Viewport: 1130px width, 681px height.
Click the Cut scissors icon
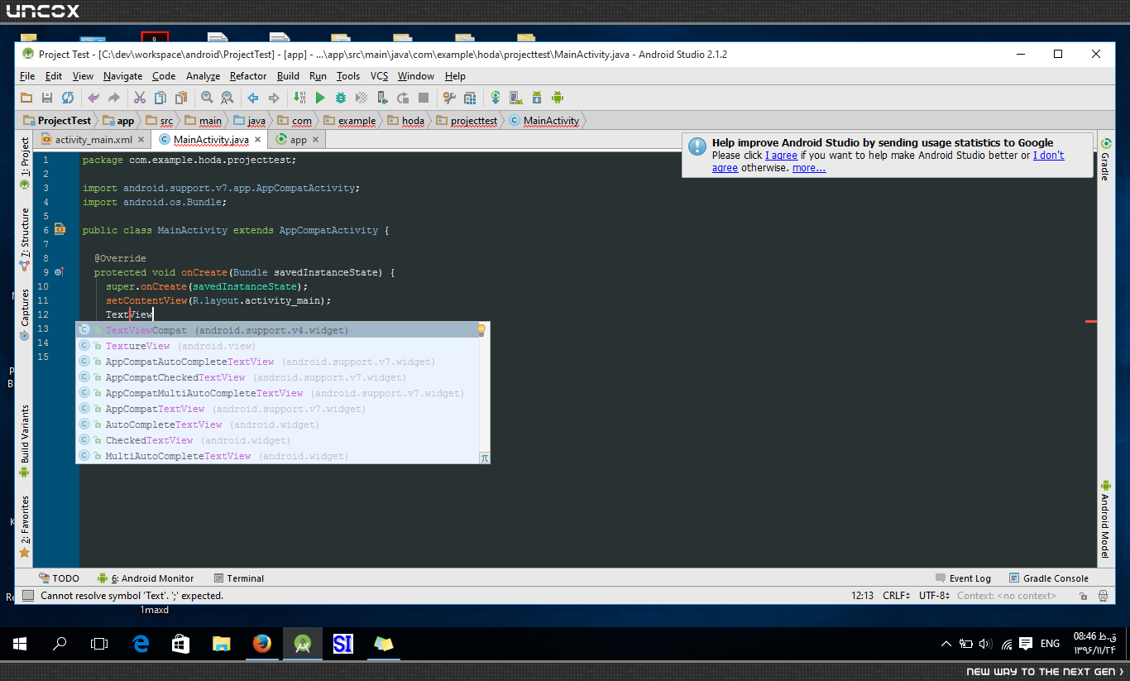click(x=140, y=98)
